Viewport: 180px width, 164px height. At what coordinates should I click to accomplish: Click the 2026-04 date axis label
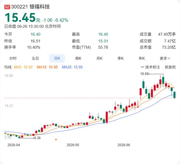tap(14, 145)
